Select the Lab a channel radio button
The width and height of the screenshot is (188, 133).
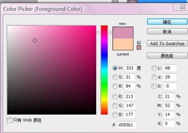154,77
